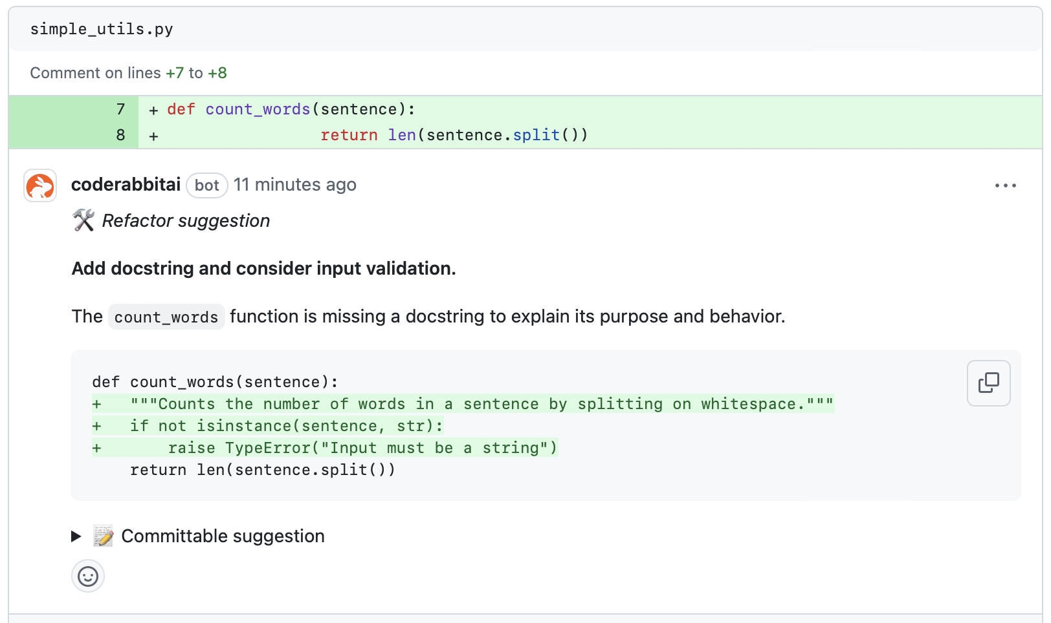Viewport: 1051px width, 623px height.
Task: Select the count_words inline code chip
Action: pyautogui.click(x=166, y=317)
